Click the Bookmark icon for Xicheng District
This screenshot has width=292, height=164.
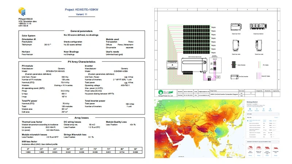(x=257, y=109)
